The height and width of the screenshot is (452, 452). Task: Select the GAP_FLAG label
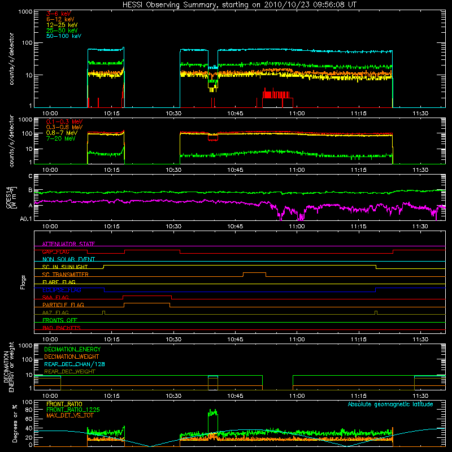(x=55, y=251)
